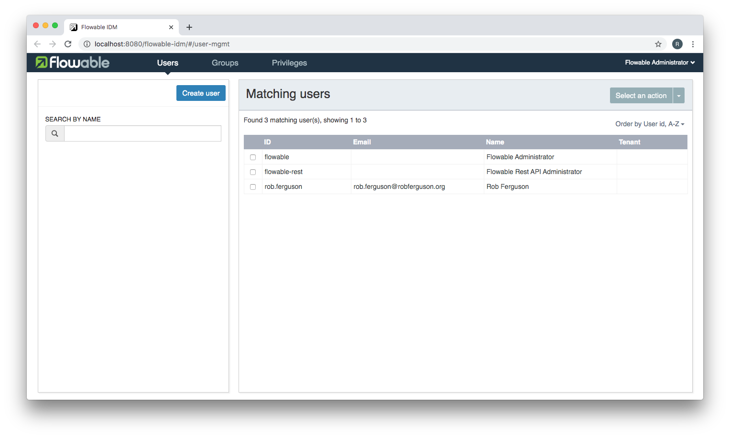Select the flowable ID cell

pos(306,157)
